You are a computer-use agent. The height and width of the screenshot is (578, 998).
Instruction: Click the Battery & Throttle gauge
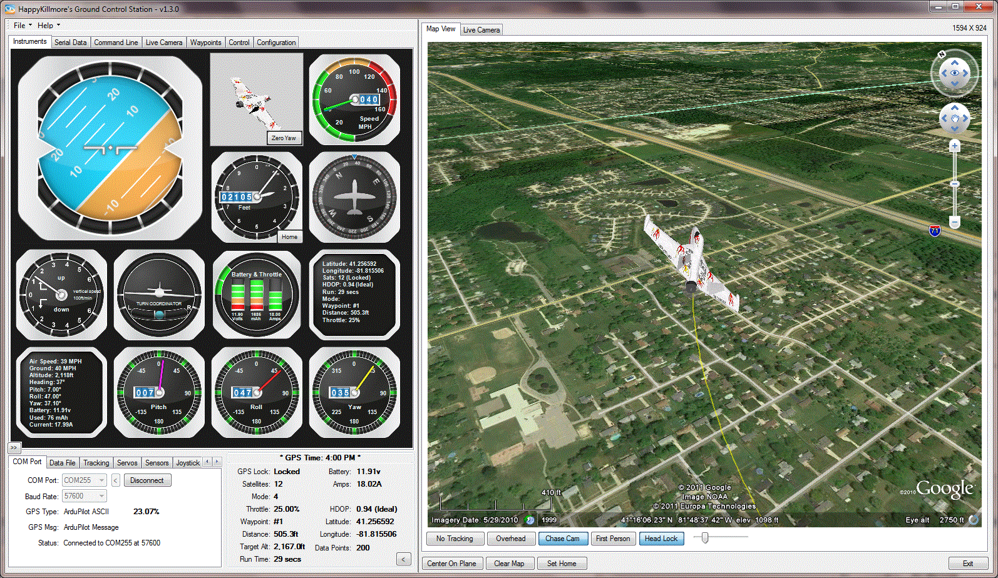(256, 295)
